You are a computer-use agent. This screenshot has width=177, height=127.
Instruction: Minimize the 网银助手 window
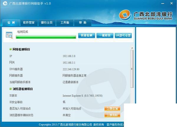(163, 4)
